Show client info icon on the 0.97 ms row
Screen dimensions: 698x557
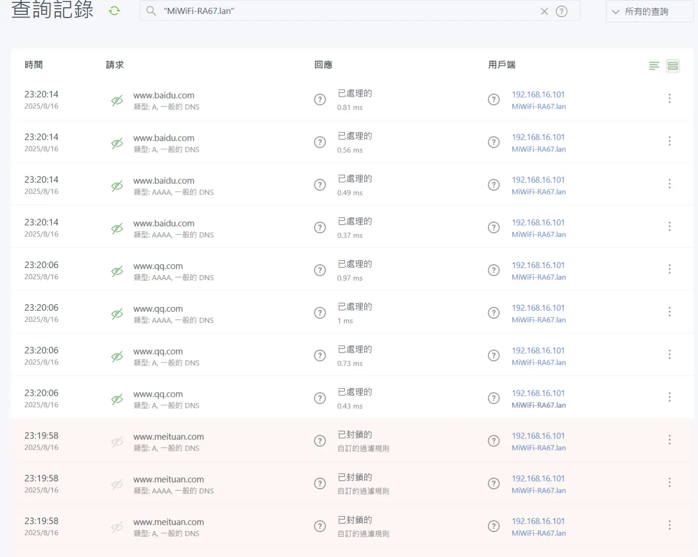pos(494,270)
